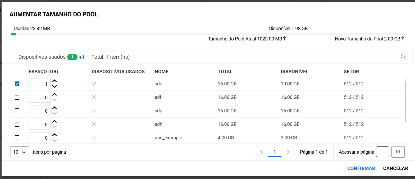Click the IR go-to-page button
The width and height of the screenshot is (415, 179).
click(x=398, y=152)
